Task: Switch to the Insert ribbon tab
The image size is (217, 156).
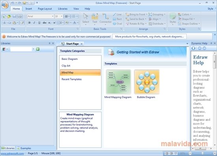Action: point(29,9)
